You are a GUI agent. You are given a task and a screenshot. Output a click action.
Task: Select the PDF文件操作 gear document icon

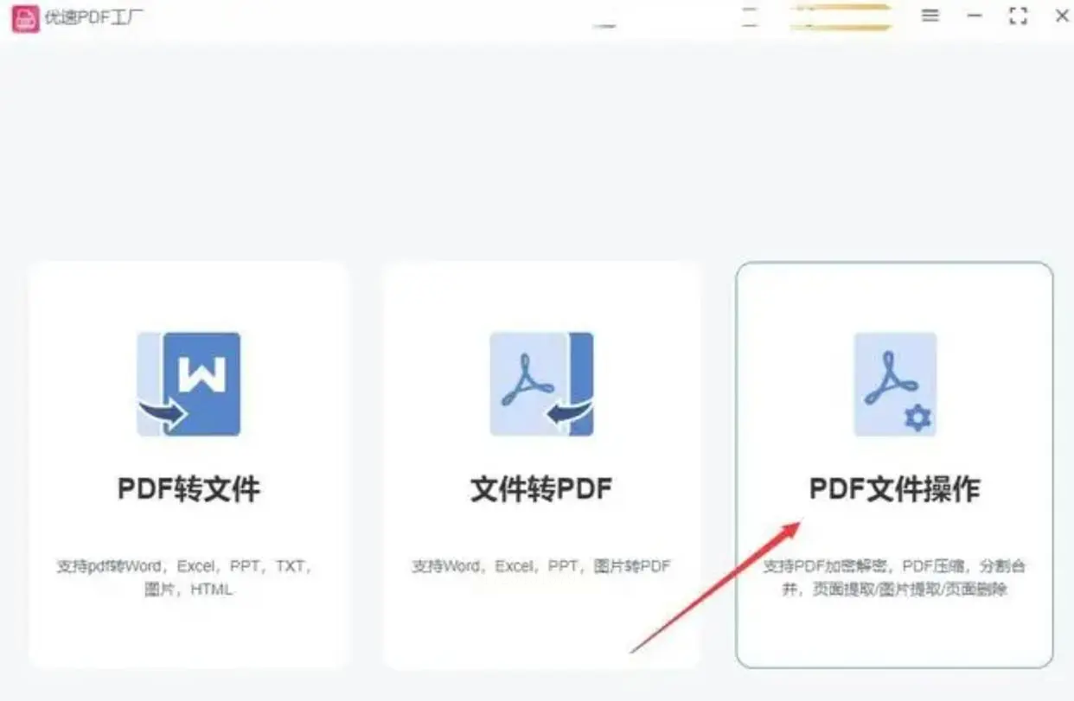[895, 384]
